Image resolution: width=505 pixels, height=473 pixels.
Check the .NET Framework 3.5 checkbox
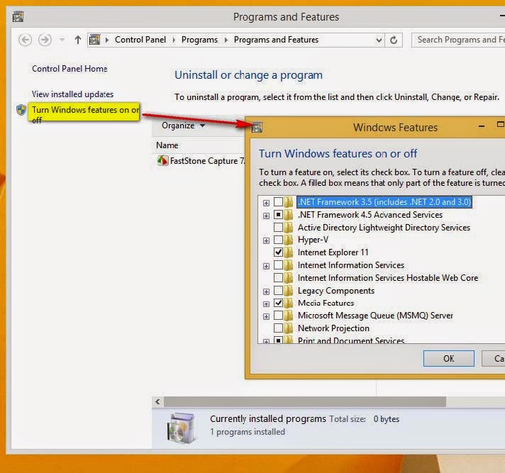[278, 202]
